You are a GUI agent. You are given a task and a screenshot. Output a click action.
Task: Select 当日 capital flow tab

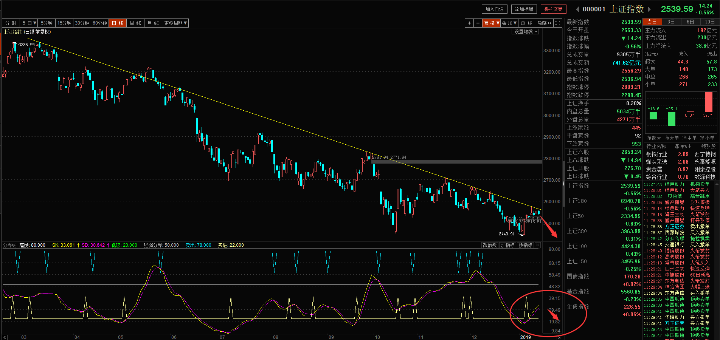coord(652,22)
